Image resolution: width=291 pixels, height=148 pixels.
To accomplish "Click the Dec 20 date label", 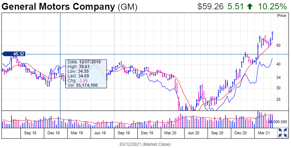I will (241, 133).
